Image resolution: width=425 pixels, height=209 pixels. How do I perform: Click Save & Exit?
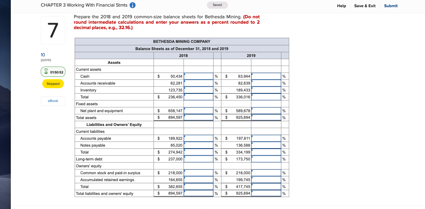365,6
